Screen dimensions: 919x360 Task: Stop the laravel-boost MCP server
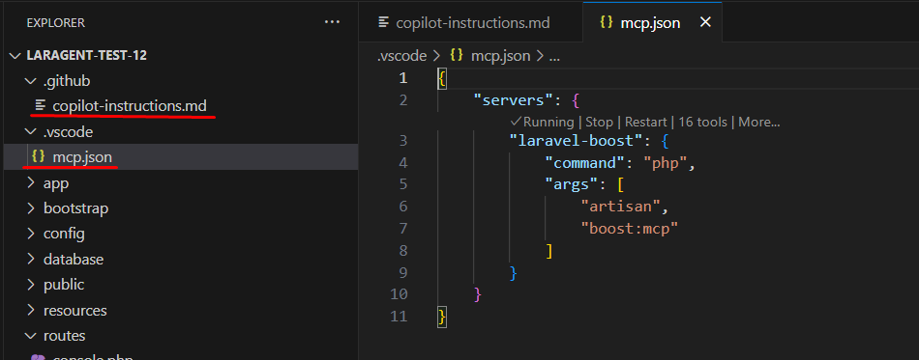click(599, 123)
